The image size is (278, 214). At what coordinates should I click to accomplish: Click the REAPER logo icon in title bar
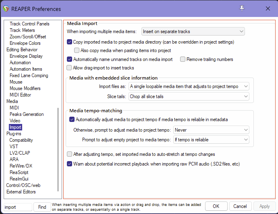pyautogui.click(x=6, y=9)
